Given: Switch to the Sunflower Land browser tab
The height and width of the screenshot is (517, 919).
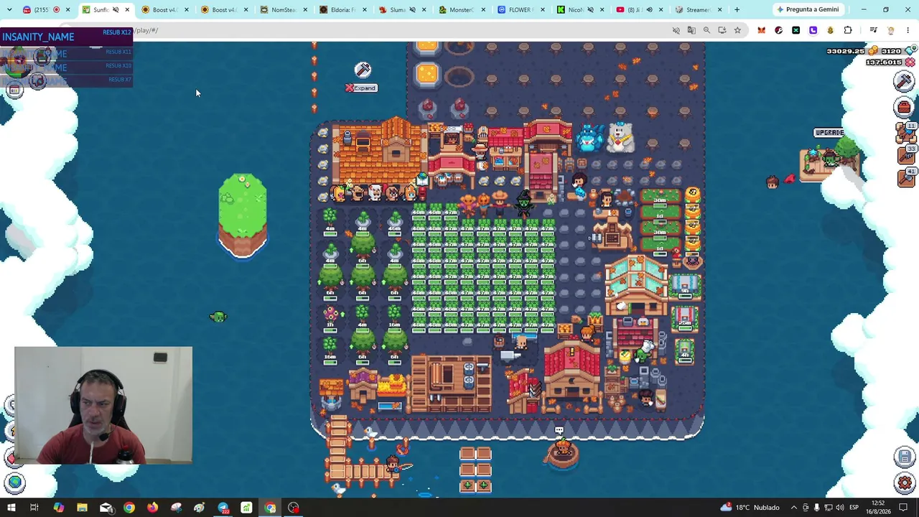Looking at the screenshot, I should point(105,9).
